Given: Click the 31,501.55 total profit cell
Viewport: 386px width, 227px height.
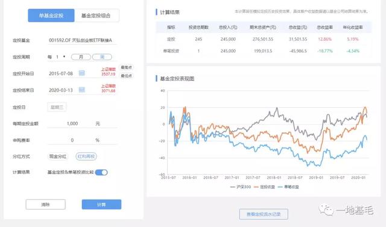Looking at the screenshot, I should pyautogui.click(x=298, y=39).
